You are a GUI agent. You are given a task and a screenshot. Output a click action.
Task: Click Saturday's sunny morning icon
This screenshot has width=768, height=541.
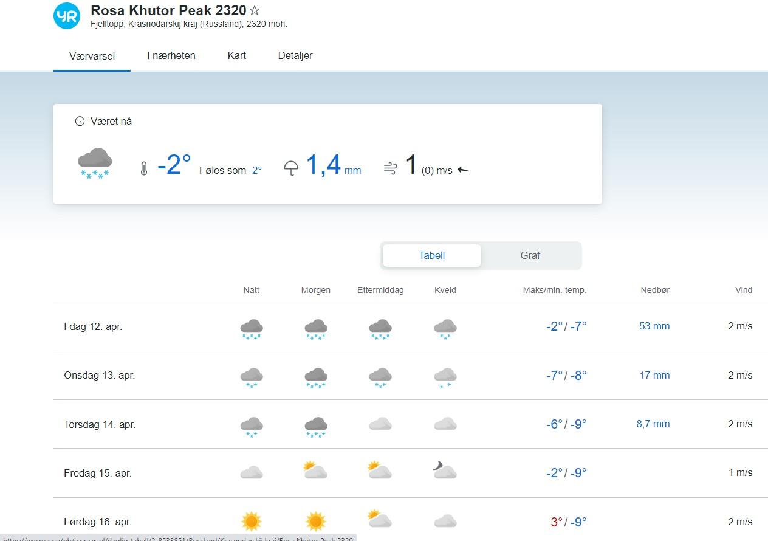pyautogui.click(x=316, y=521)
